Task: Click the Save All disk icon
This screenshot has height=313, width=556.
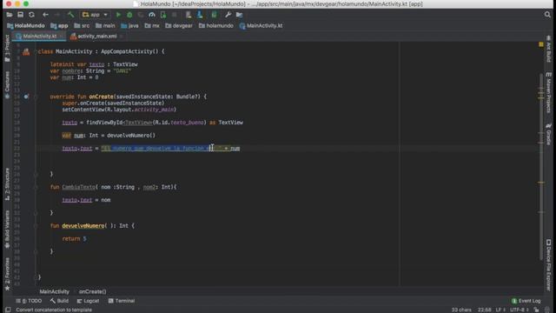Action: 20,15
